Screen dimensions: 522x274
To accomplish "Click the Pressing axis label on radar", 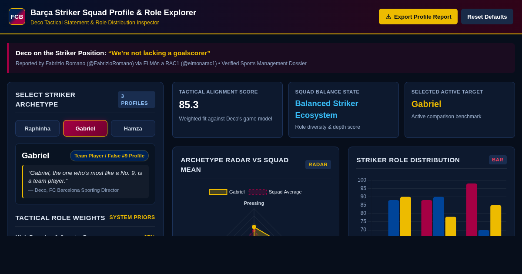I will coord(254,203).
